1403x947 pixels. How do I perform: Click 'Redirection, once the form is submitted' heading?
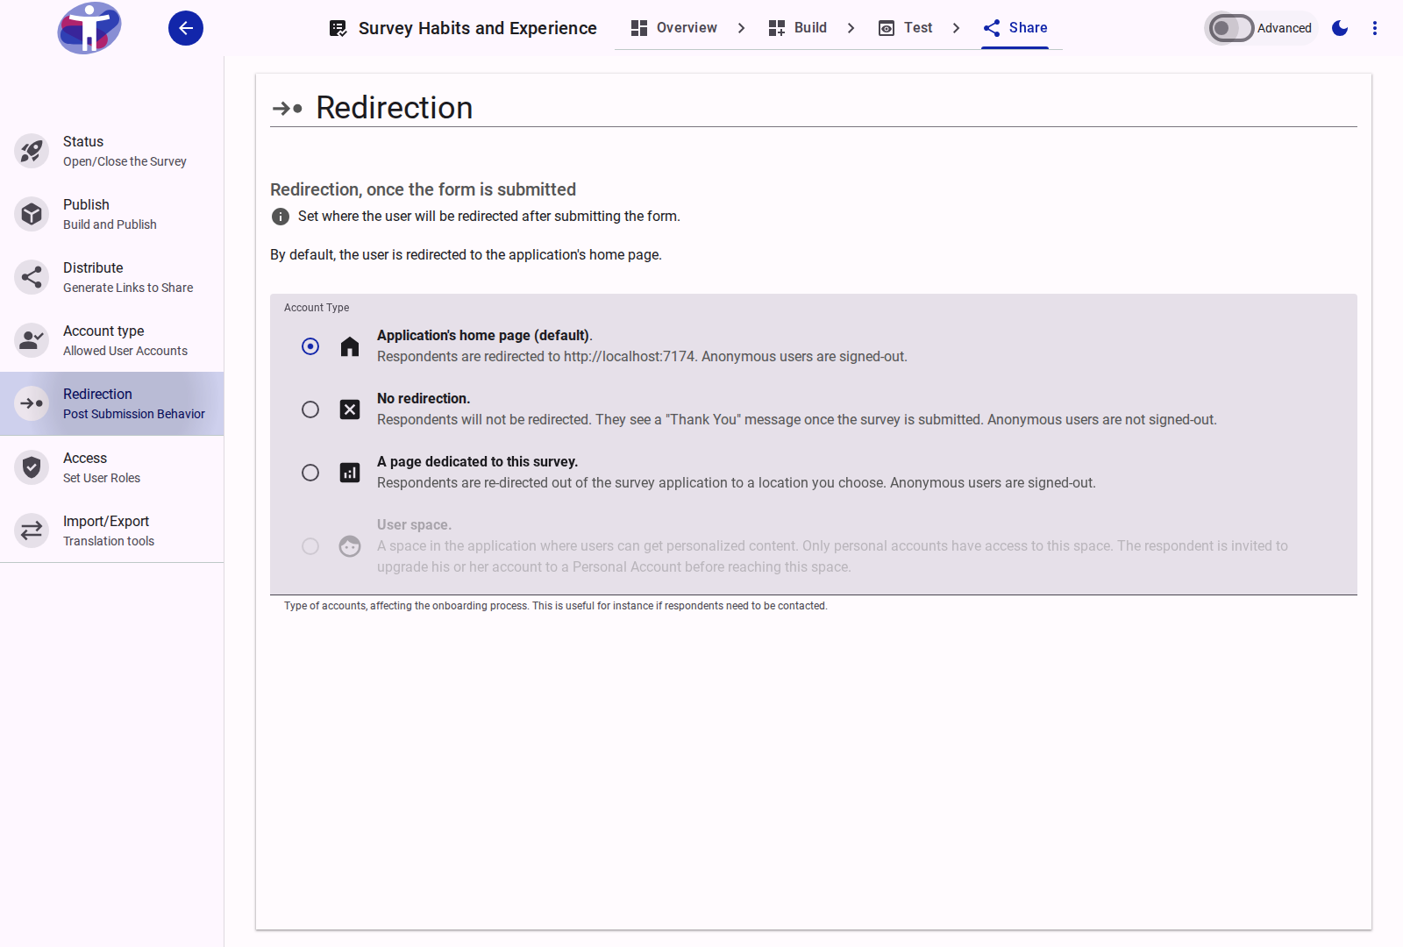click(x=424, y=189)
